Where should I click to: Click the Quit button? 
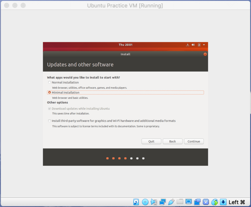[151, 141]
